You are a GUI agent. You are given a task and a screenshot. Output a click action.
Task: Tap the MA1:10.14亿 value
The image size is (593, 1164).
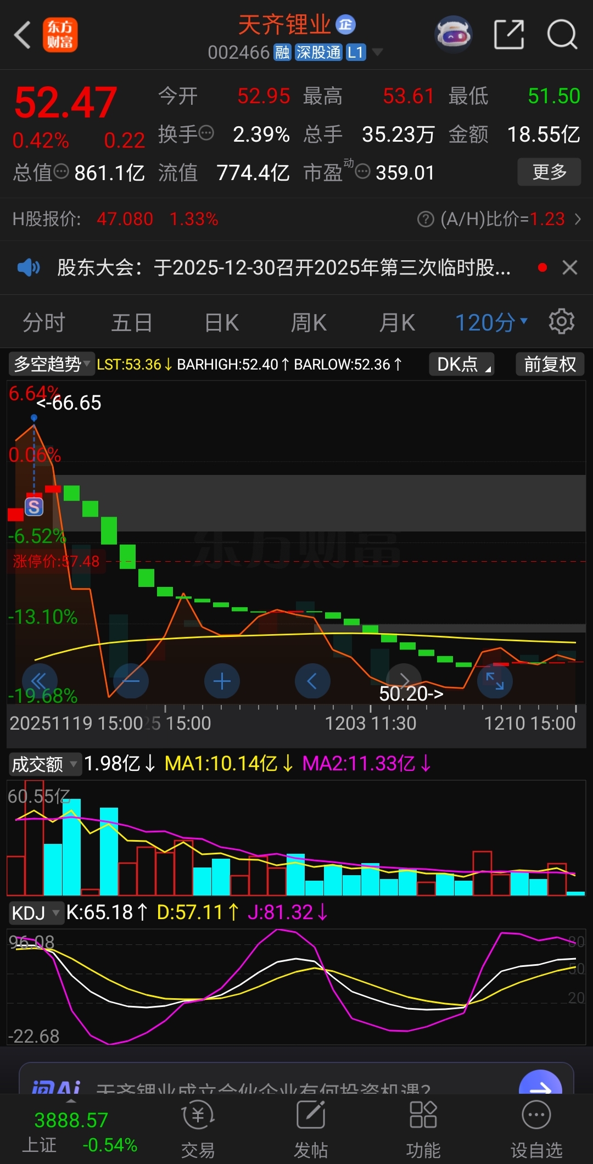pyautogui.click(x=229, y=764)
